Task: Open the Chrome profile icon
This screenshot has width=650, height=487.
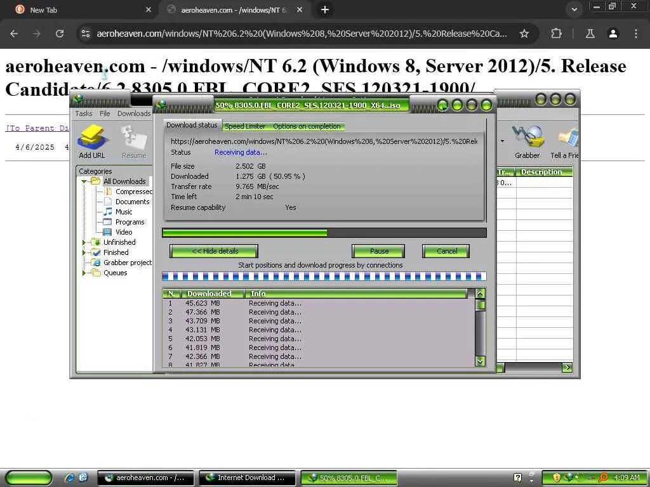Action: click(613, 34)
